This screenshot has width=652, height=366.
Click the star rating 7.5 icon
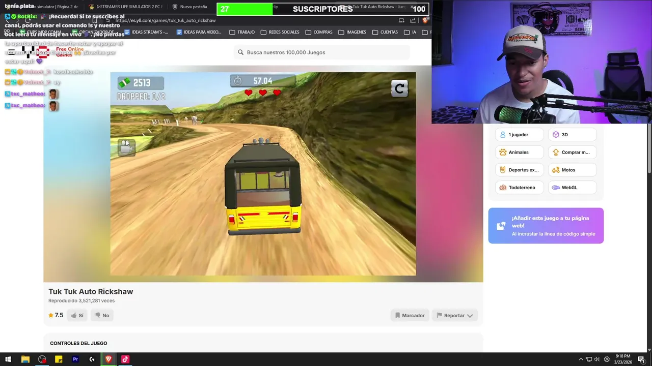click(x=51, y=315)
